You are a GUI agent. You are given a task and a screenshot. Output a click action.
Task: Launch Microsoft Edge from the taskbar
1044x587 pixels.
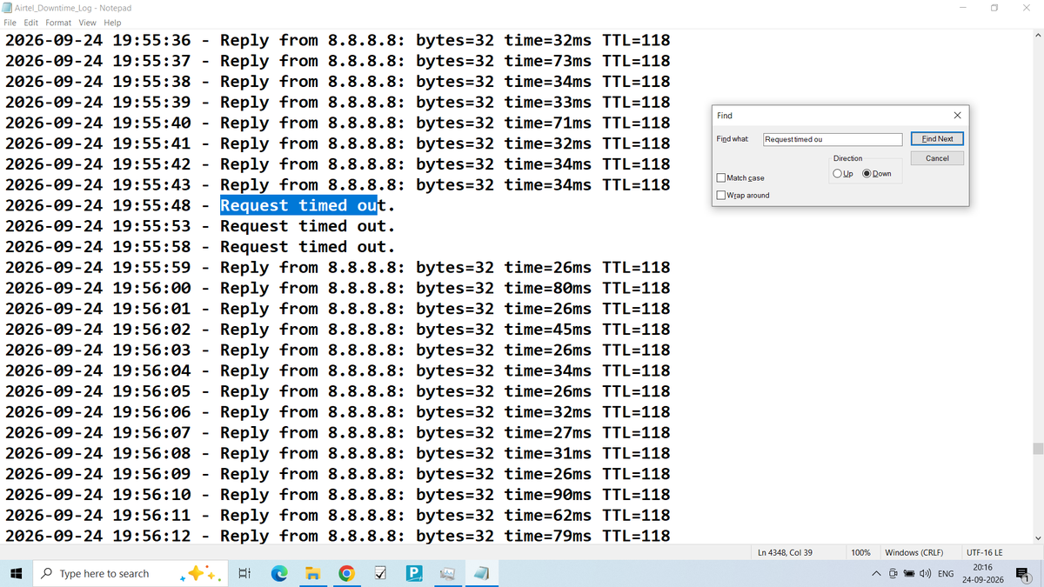point(279,574)
